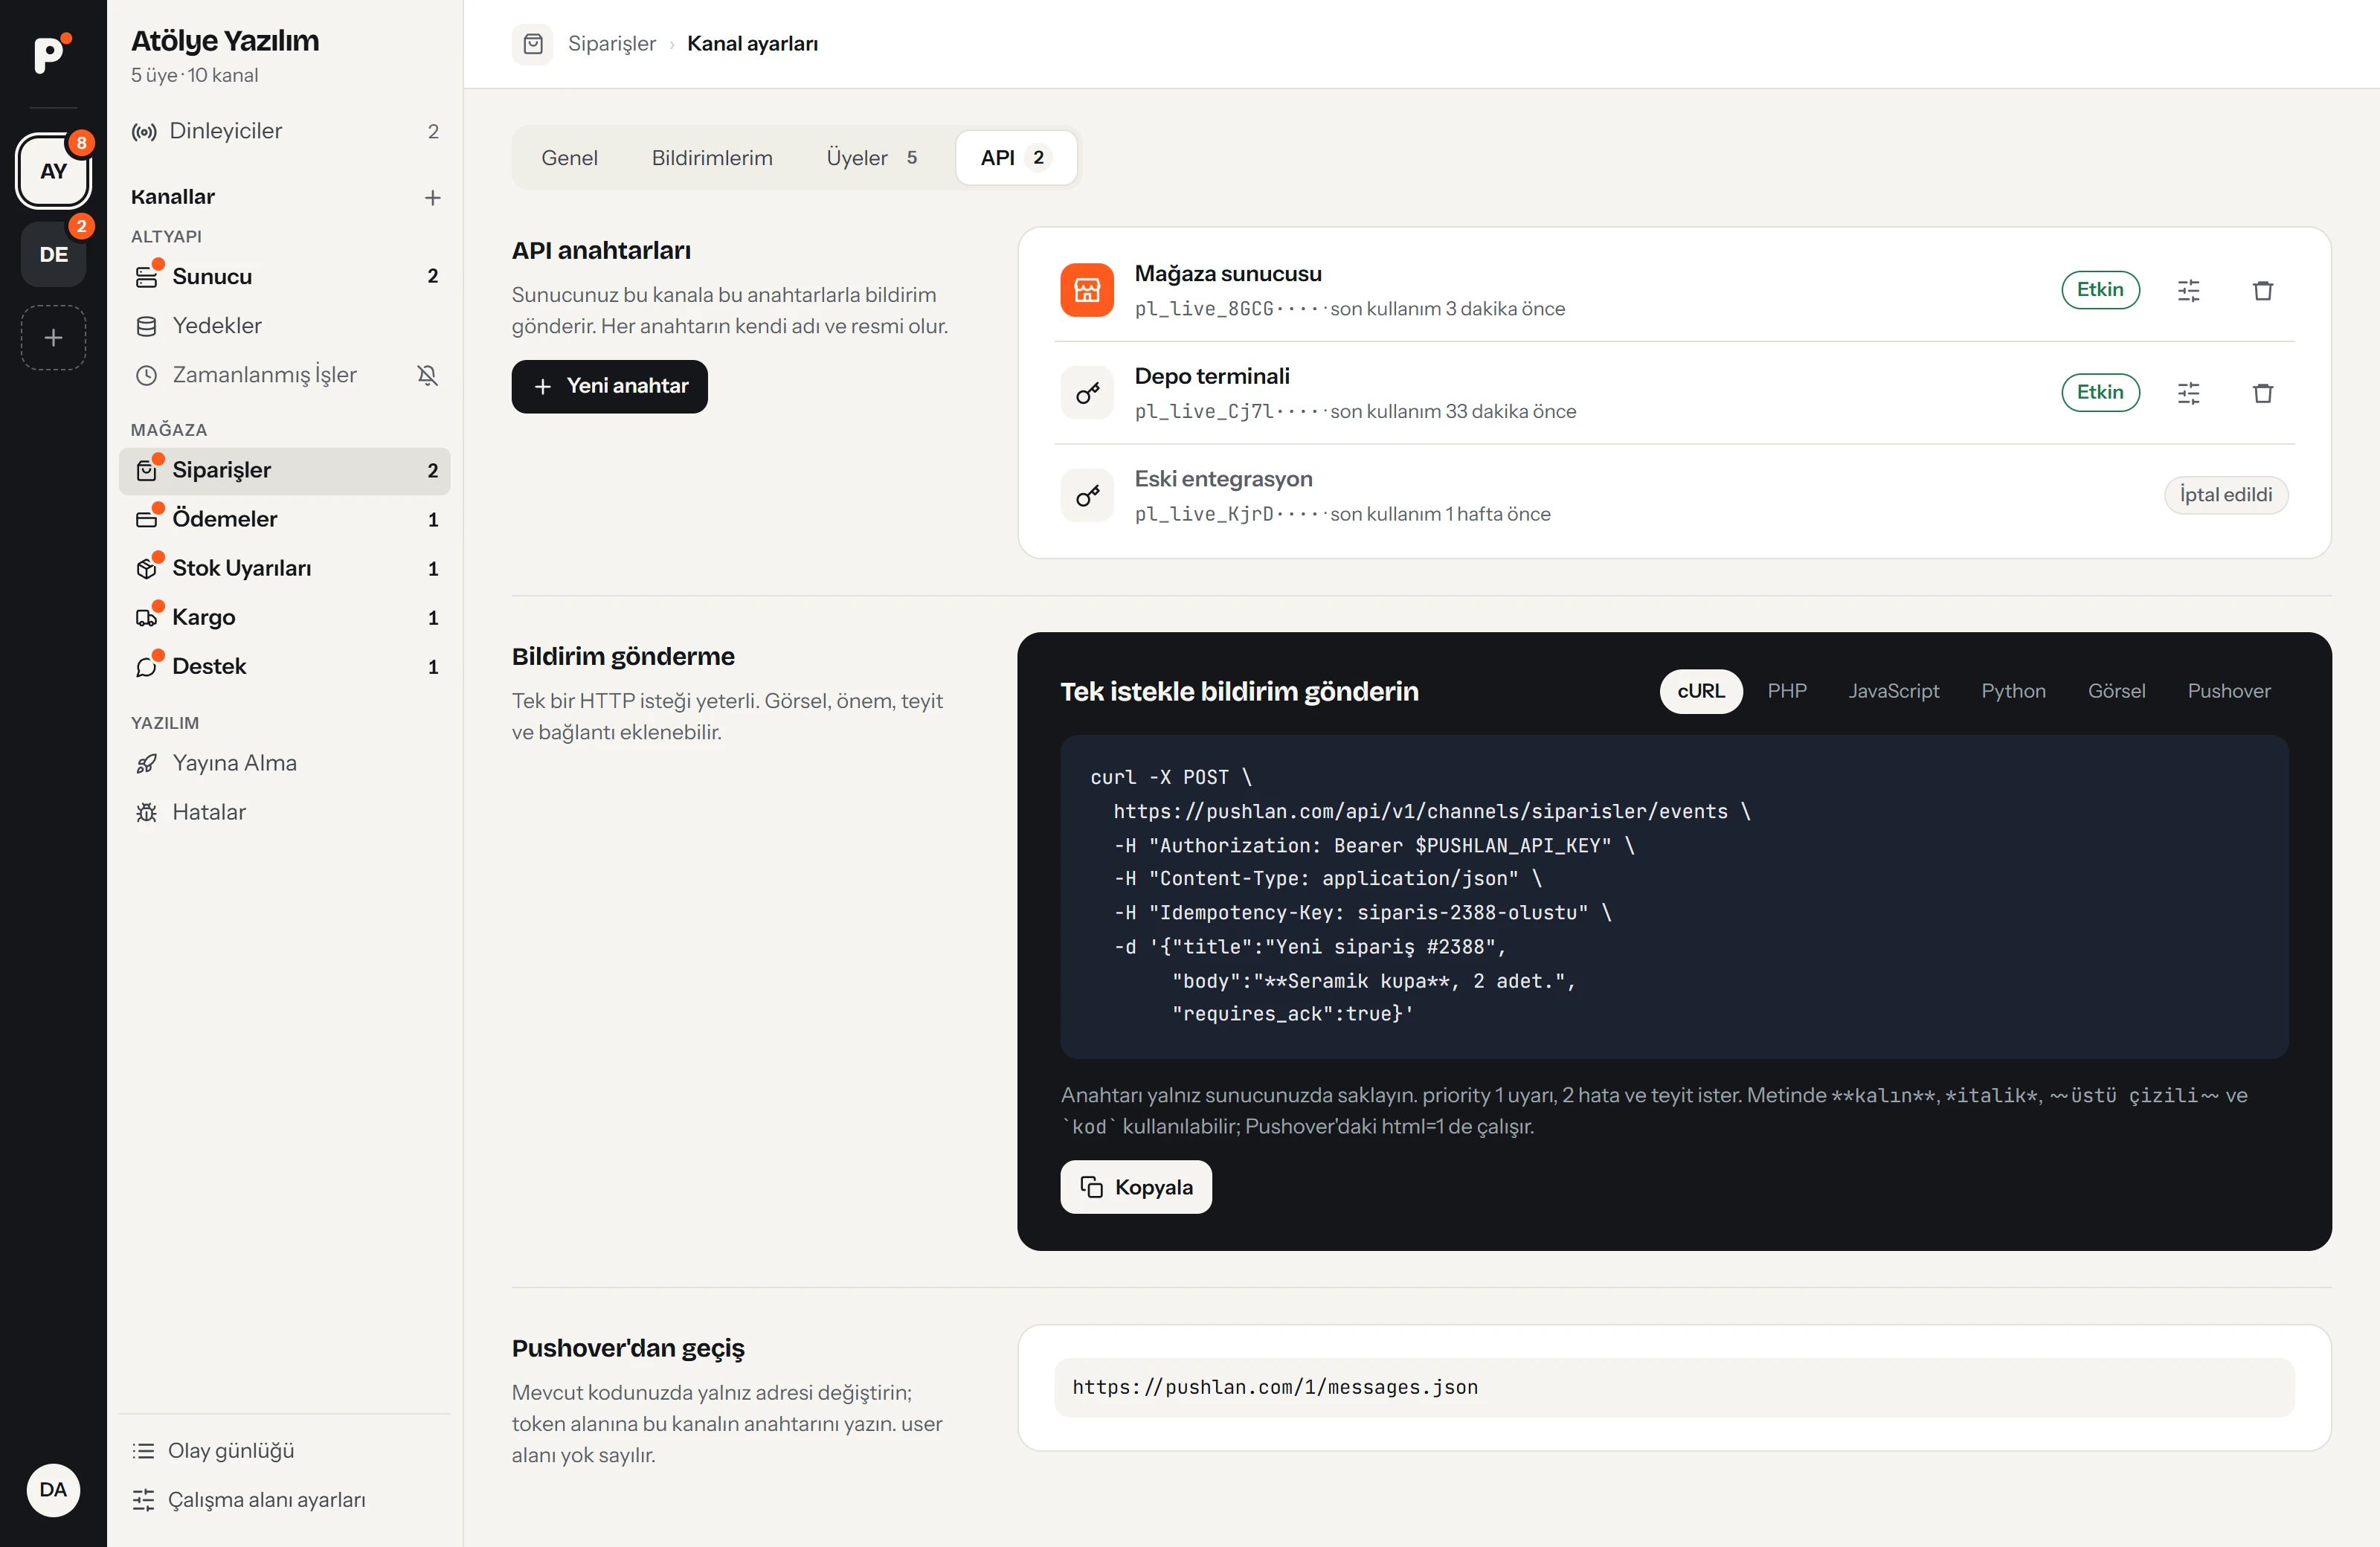This screenshot has height=1547, width=2380.
Task: Select the API tab
Action: [1016, 158]
